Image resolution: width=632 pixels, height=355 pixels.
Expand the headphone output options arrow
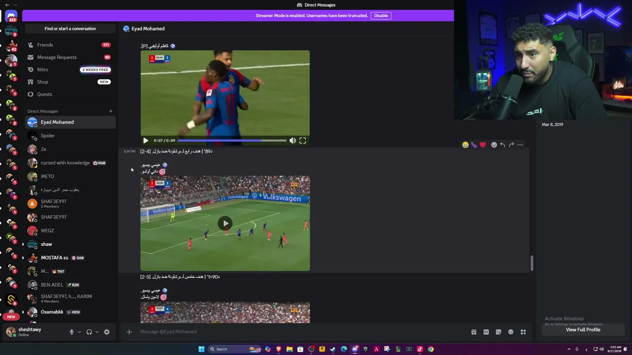point(97,332)
